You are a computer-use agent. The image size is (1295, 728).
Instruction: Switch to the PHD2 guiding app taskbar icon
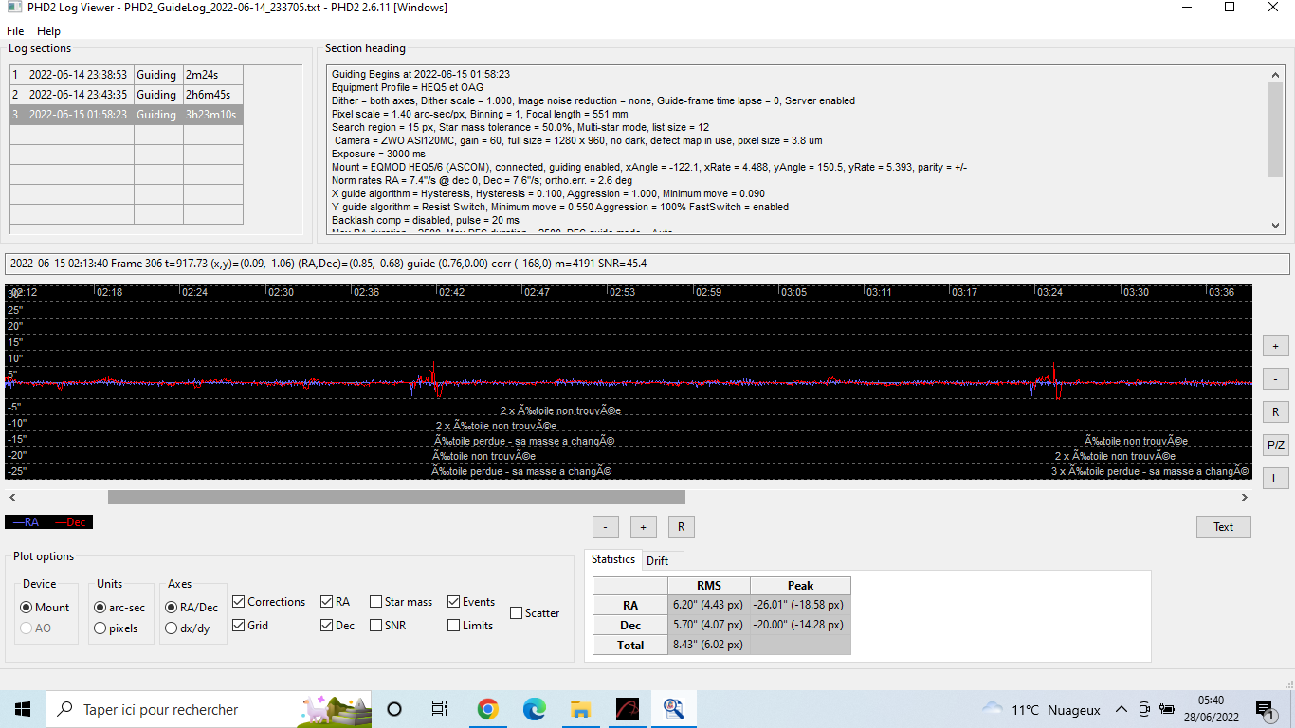(x=627, y=709)
